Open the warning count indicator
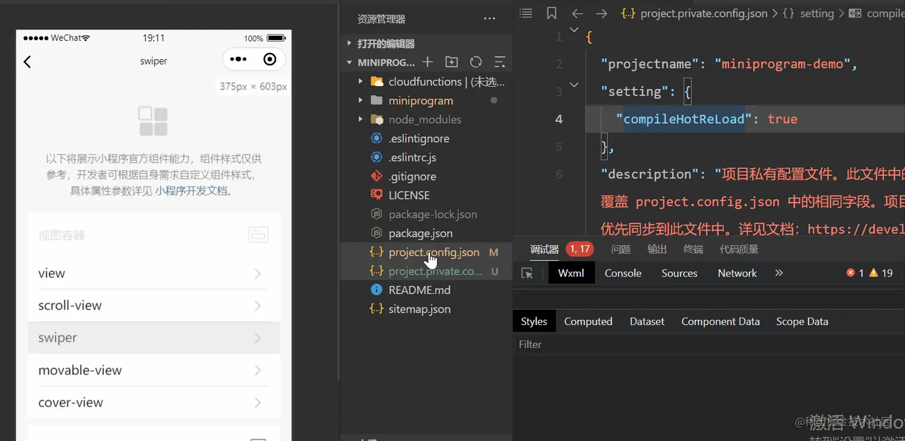The image size is (905, 441). coord(881,273)
